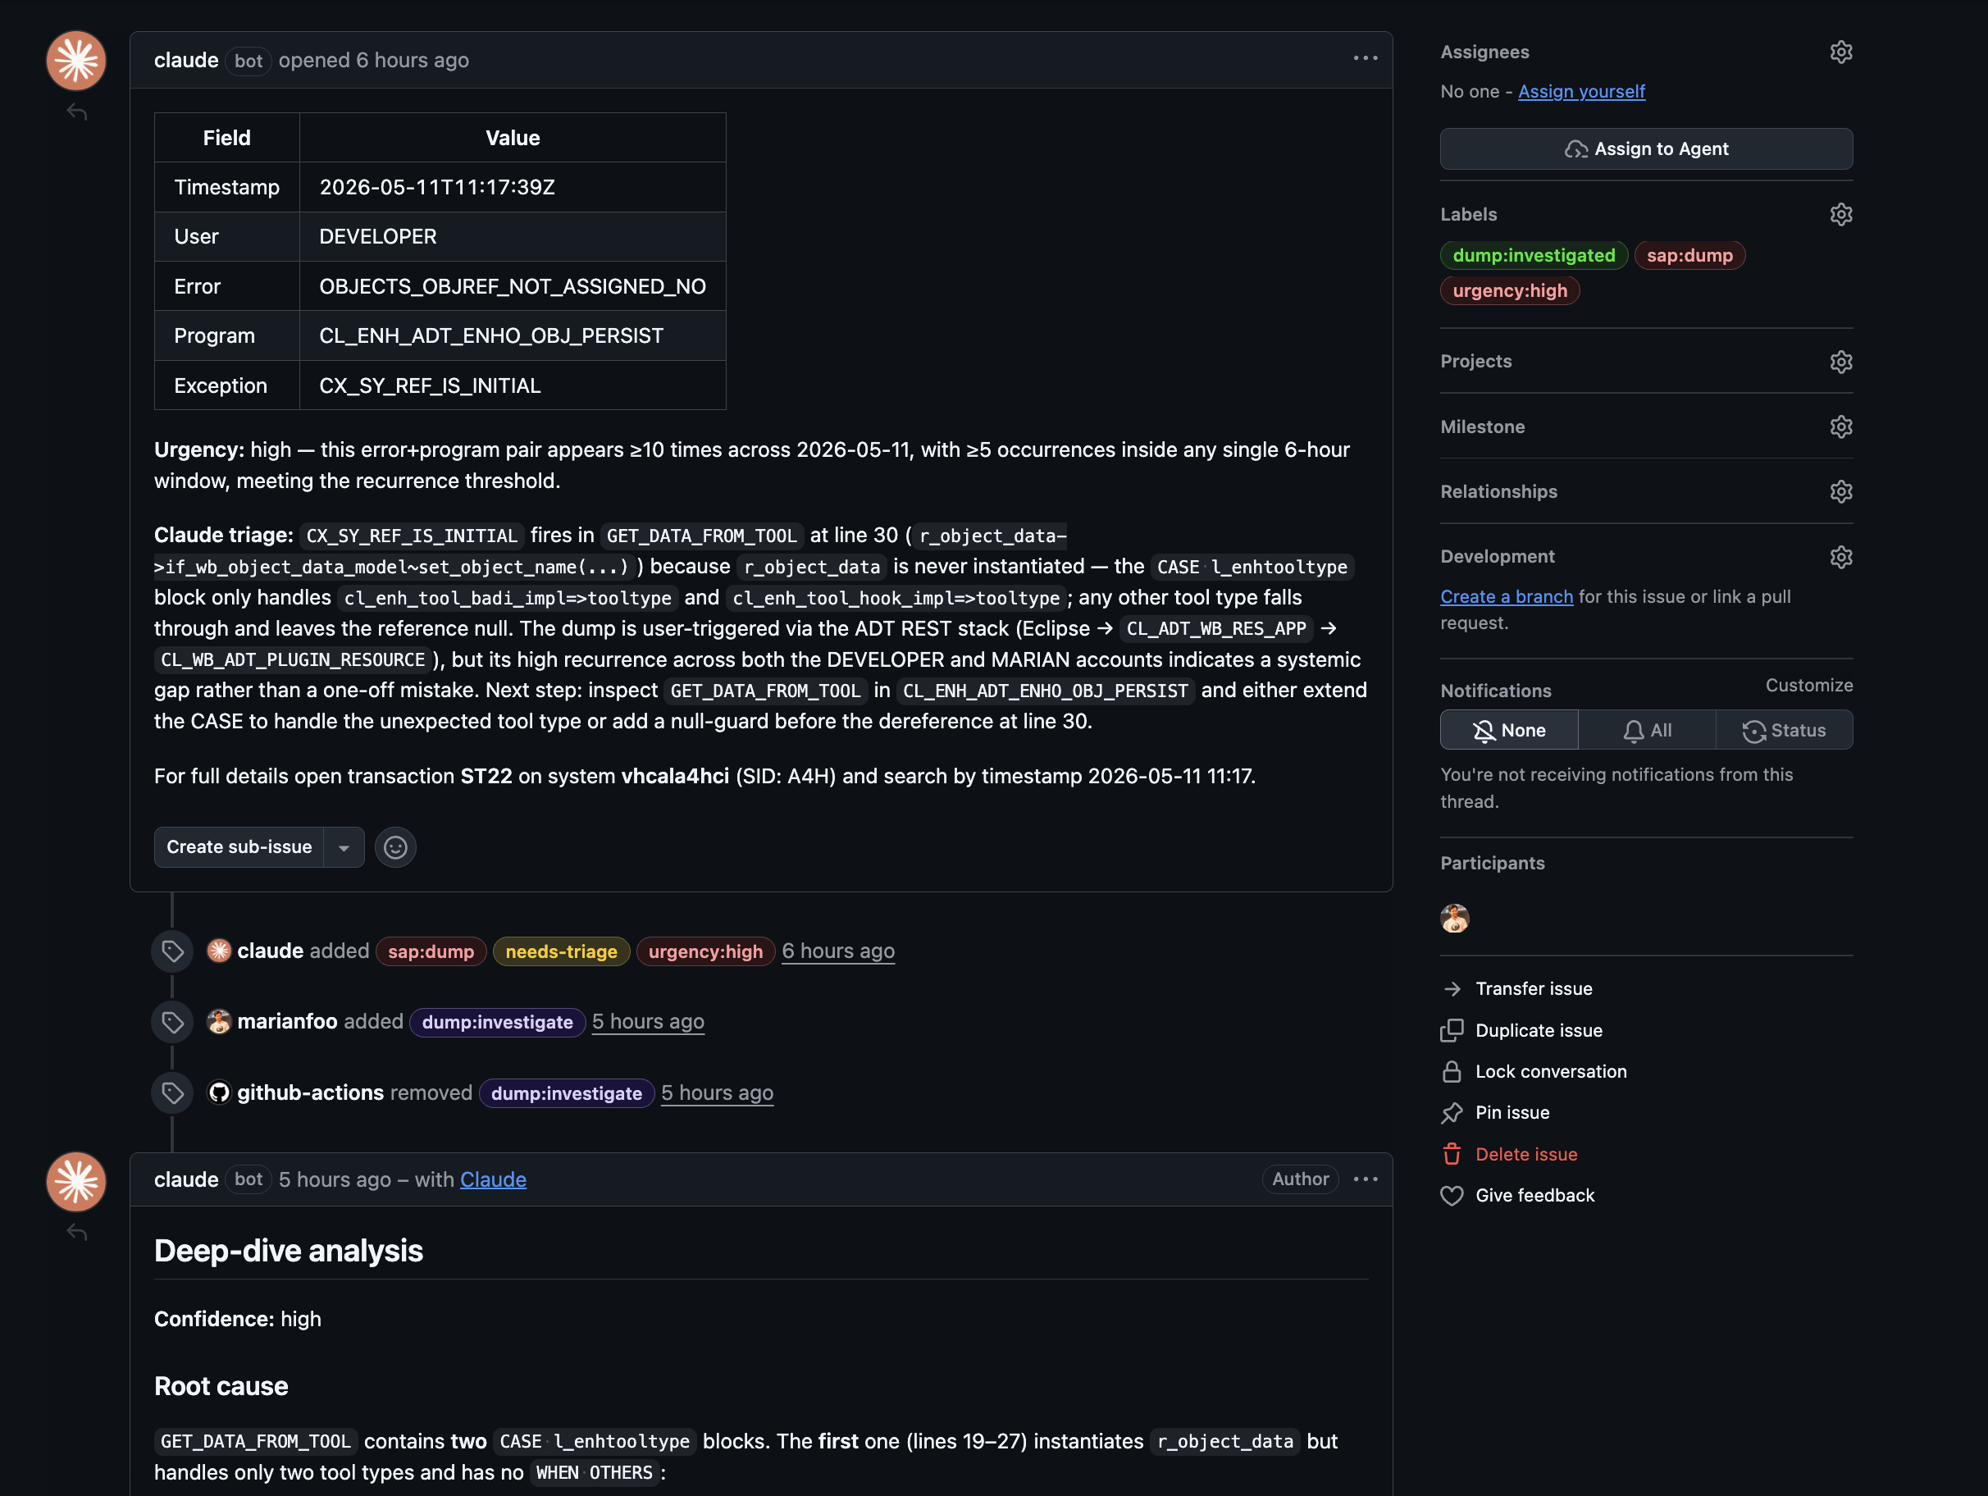This screenshot has height=1496, width=1988.
Task: Click Customize notifications
Action: click(x=1808, y=685)
